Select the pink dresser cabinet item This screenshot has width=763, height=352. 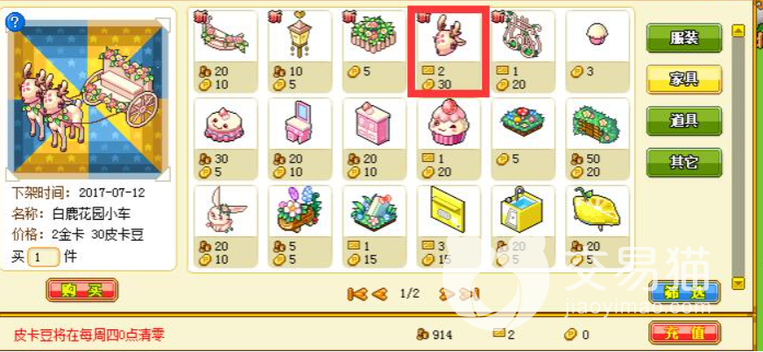click(374, 138)
